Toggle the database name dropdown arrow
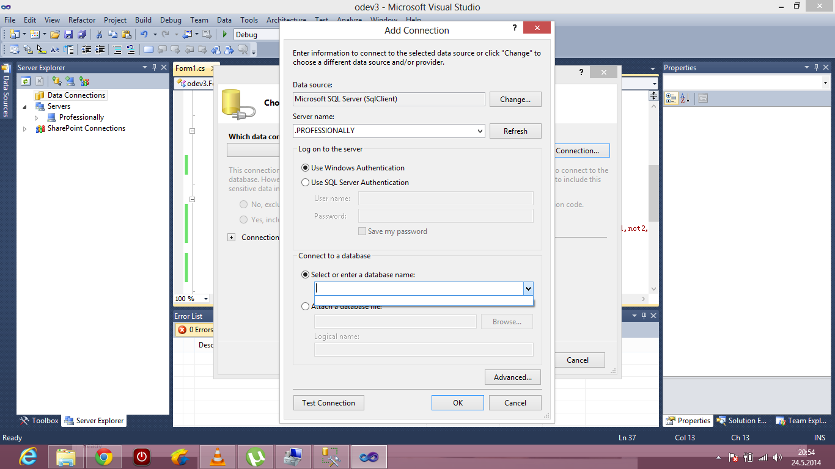Screen dimensions: 835x469 [528, 288]
